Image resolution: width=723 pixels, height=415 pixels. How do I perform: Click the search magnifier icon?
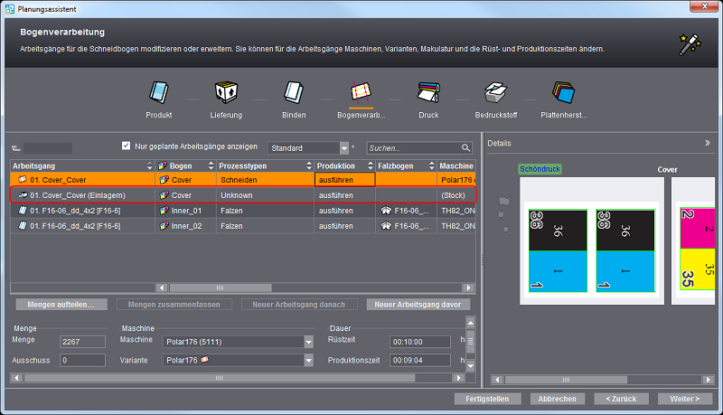point(466,147)
